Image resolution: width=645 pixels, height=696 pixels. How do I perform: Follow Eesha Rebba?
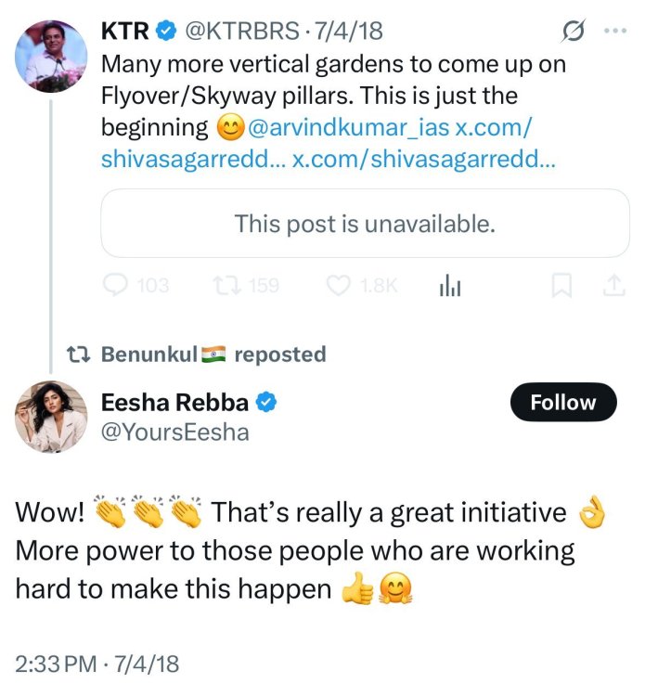click(562, 403)
